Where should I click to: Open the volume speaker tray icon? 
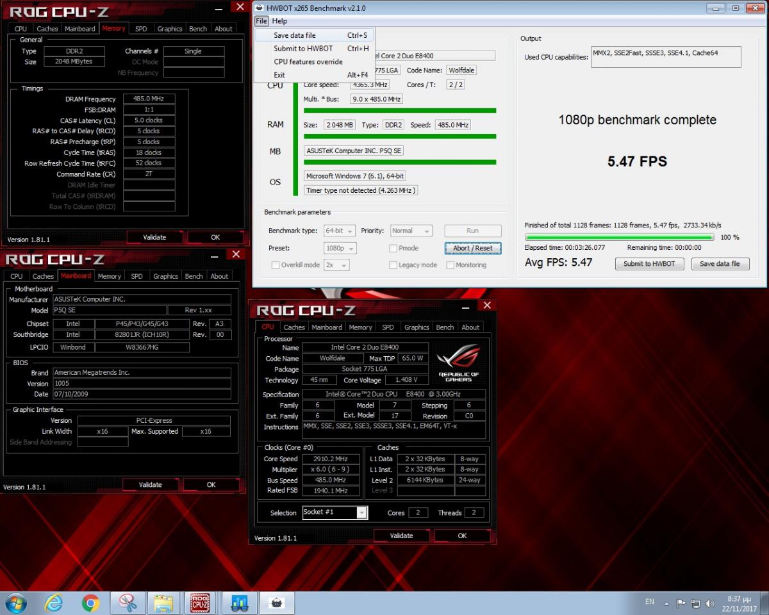tap(709, 603)
